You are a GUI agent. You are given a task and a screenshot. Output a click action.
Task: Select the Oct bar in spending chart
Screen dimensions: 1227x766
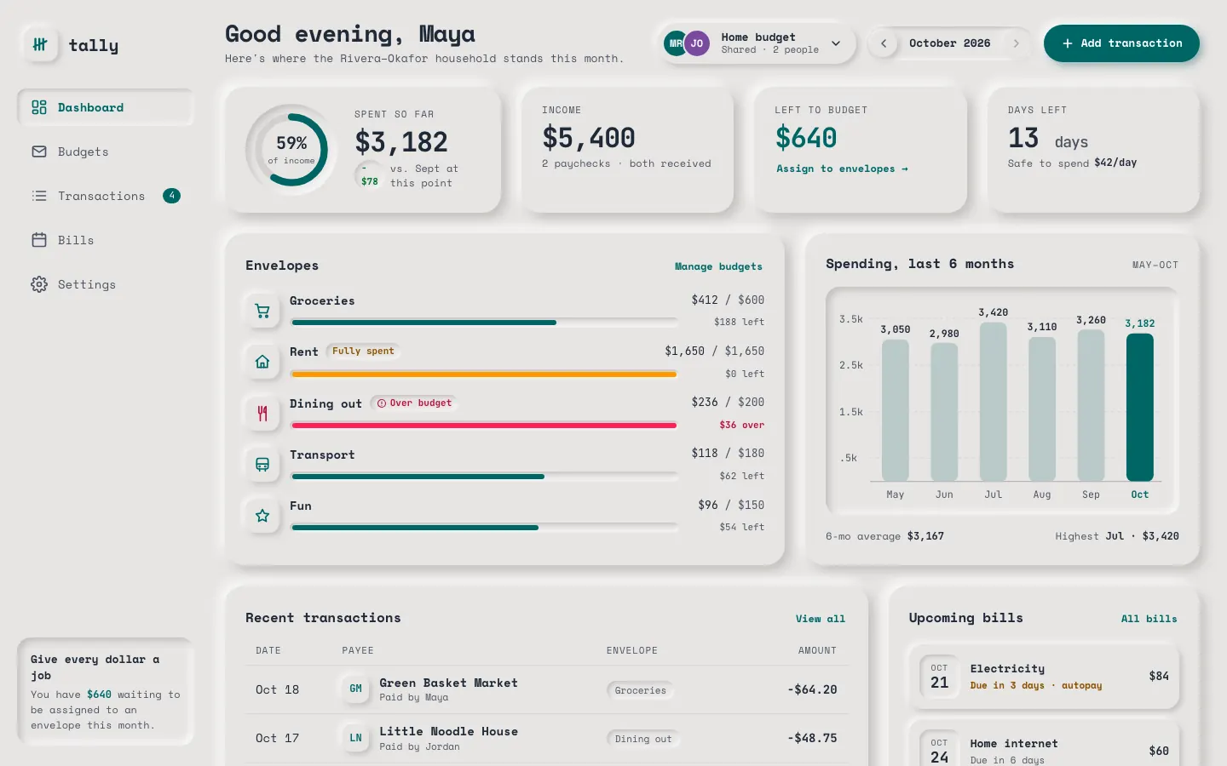pyautogui.click(x=1140, y=408)
